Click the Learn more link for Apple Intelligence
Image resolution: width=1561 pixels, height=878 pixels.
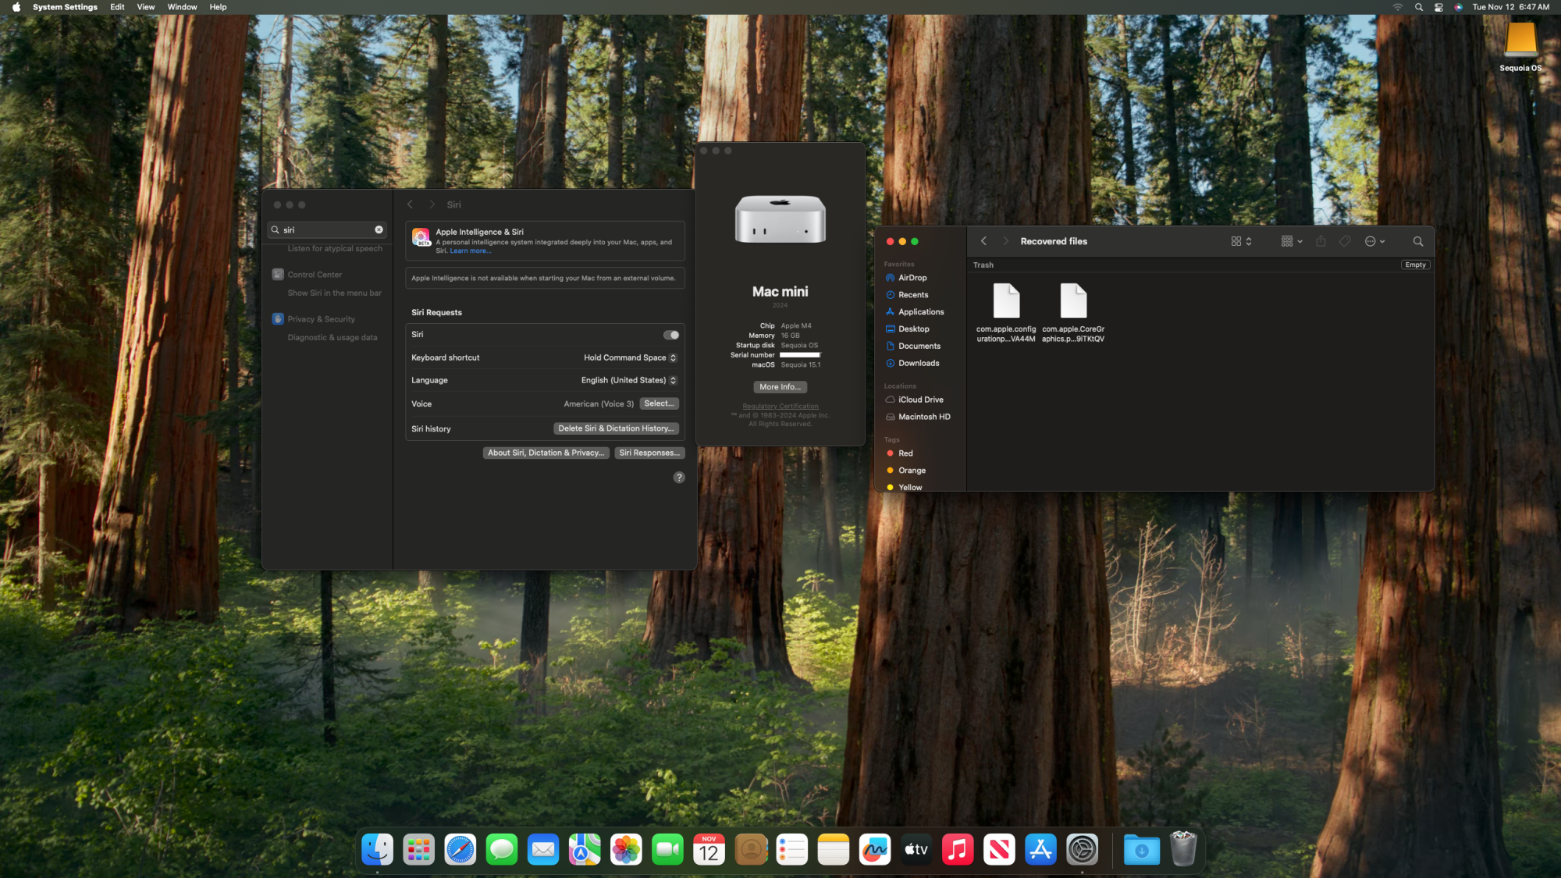click(x=470, y=251)
